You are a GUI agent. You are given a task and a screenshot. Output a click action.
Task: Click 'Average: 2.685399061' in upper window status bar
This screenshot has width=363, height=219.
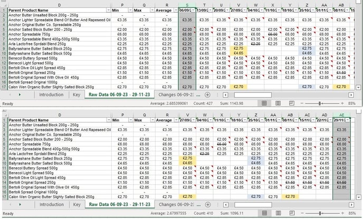coord(169,103)
